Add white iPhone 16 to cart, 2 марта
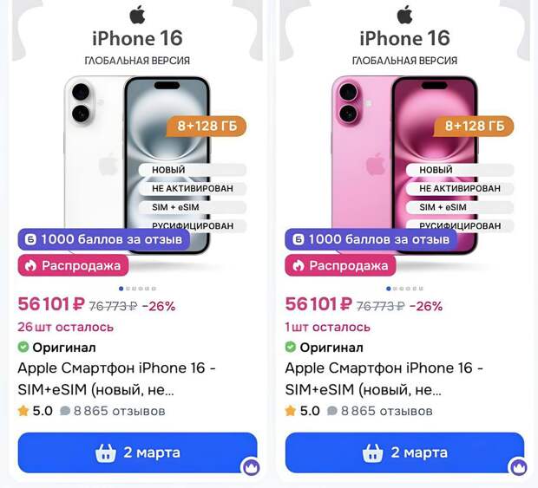 pyautogui.click(x=138, y=452)
